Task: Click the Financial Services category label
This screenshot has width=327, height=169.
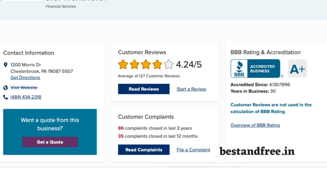Action: pyautogui.click(x=61, y=6)
